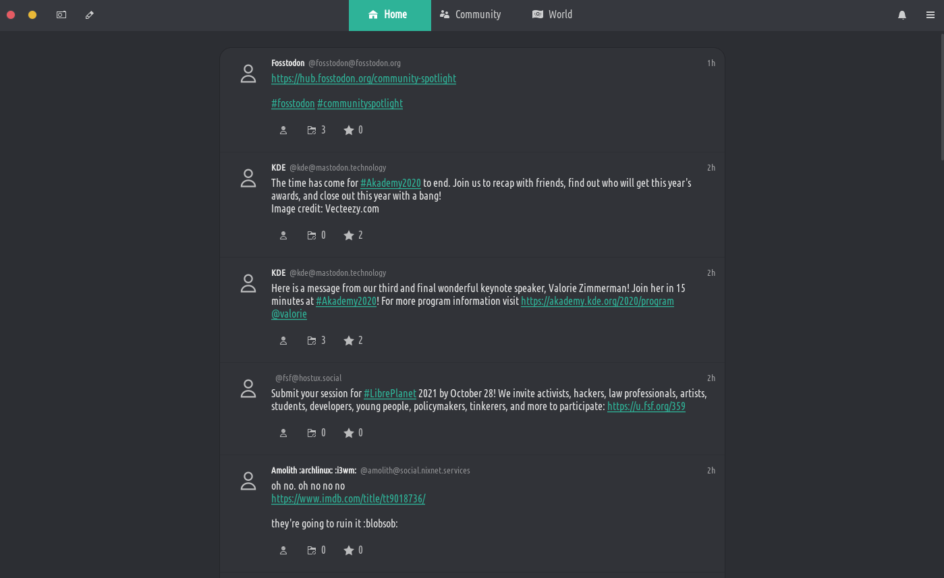Favorite the Fosstodon post with the star

click(x=349, y=130)
